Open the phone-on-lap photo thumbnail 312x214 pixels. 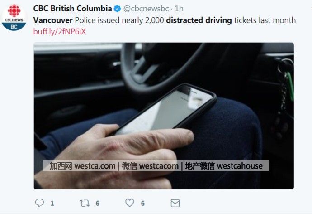pyautogui.click(x=164, y=116)
